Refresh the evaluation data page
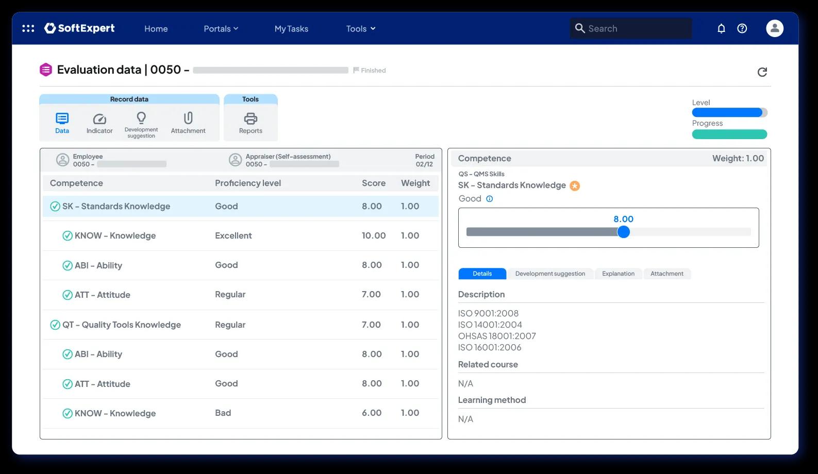This screenshot has width=818, height=474. tap(762, 72)
